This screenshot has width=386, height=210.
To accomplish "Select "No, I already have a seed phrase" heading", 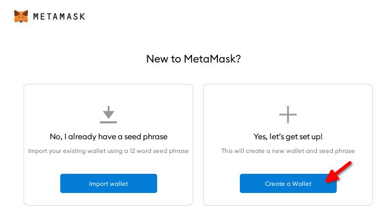I will pos(108,137).
